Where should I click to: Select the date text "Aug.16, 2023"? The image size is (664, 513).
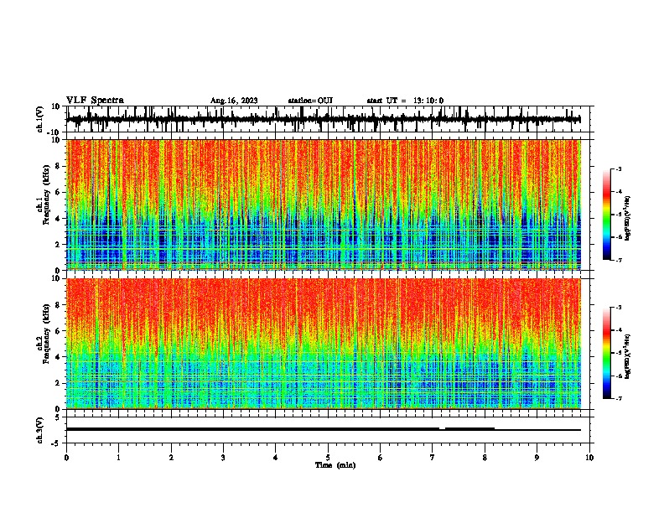pos(234,101)
